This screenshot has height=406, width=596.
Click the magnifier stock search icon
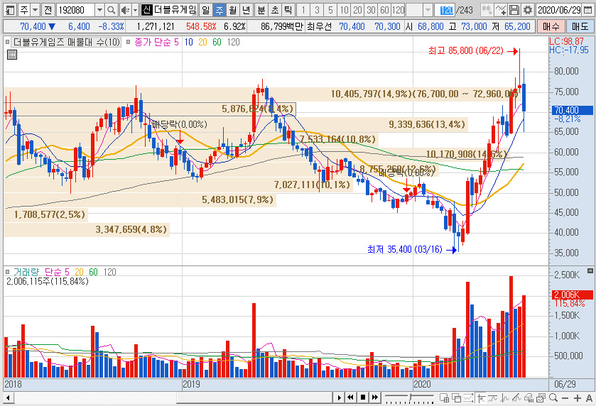pyautogui.click(x=111, y=10)
